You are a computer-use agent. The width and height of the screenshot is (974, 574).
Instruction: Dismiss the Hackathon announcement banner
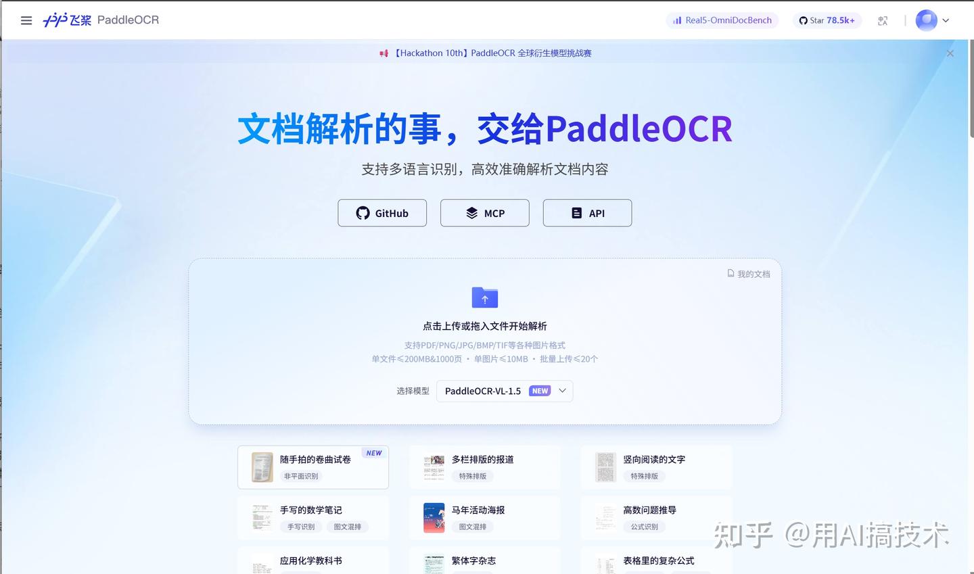(950, 53)
